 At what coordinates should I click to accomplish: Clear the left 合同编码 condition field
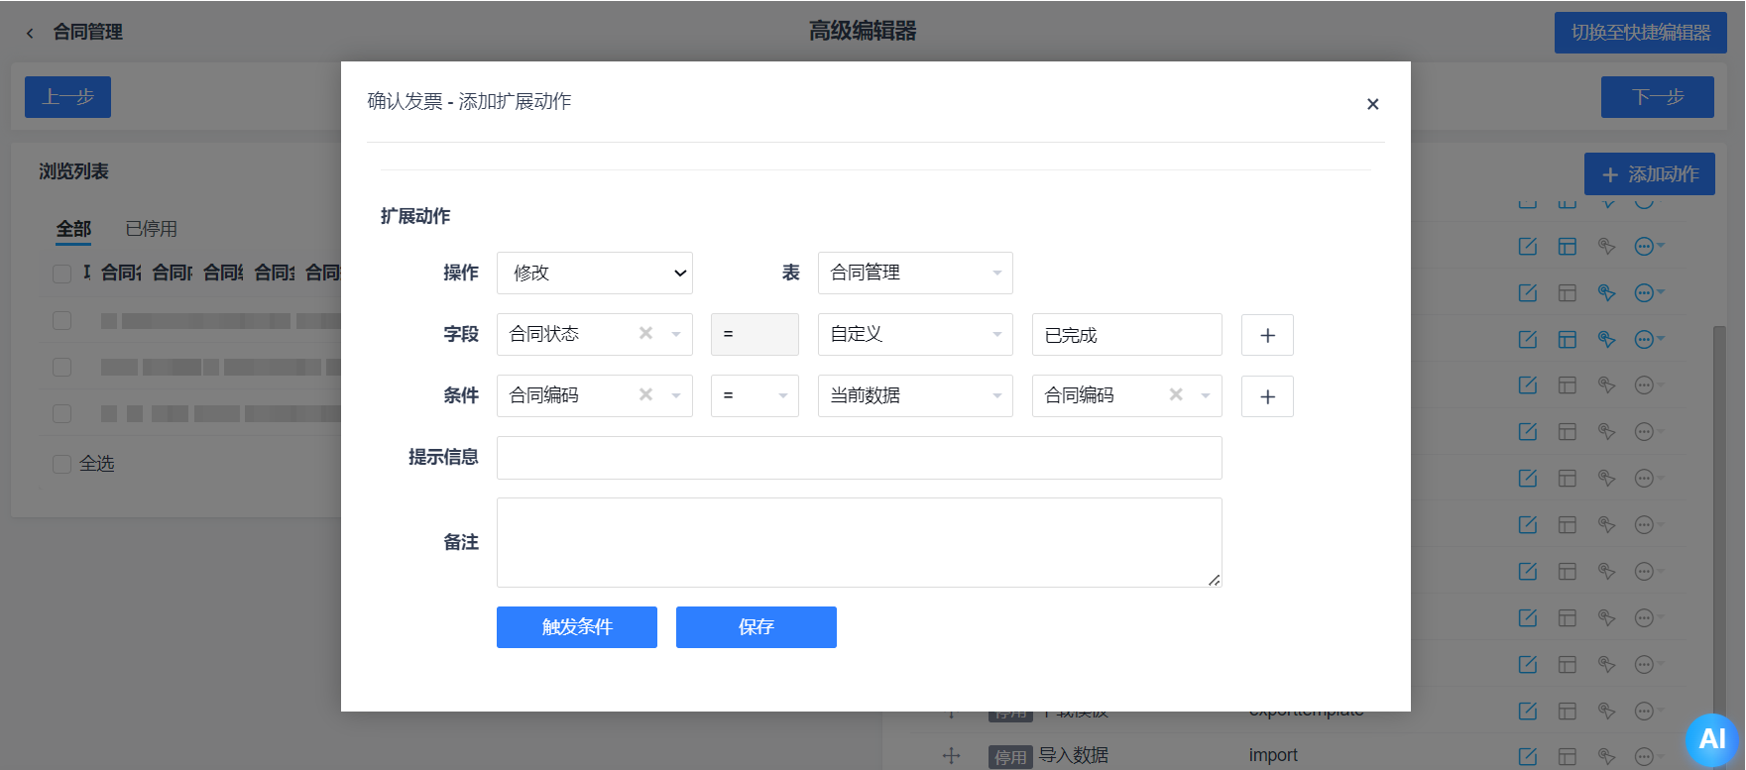[645, 395]
